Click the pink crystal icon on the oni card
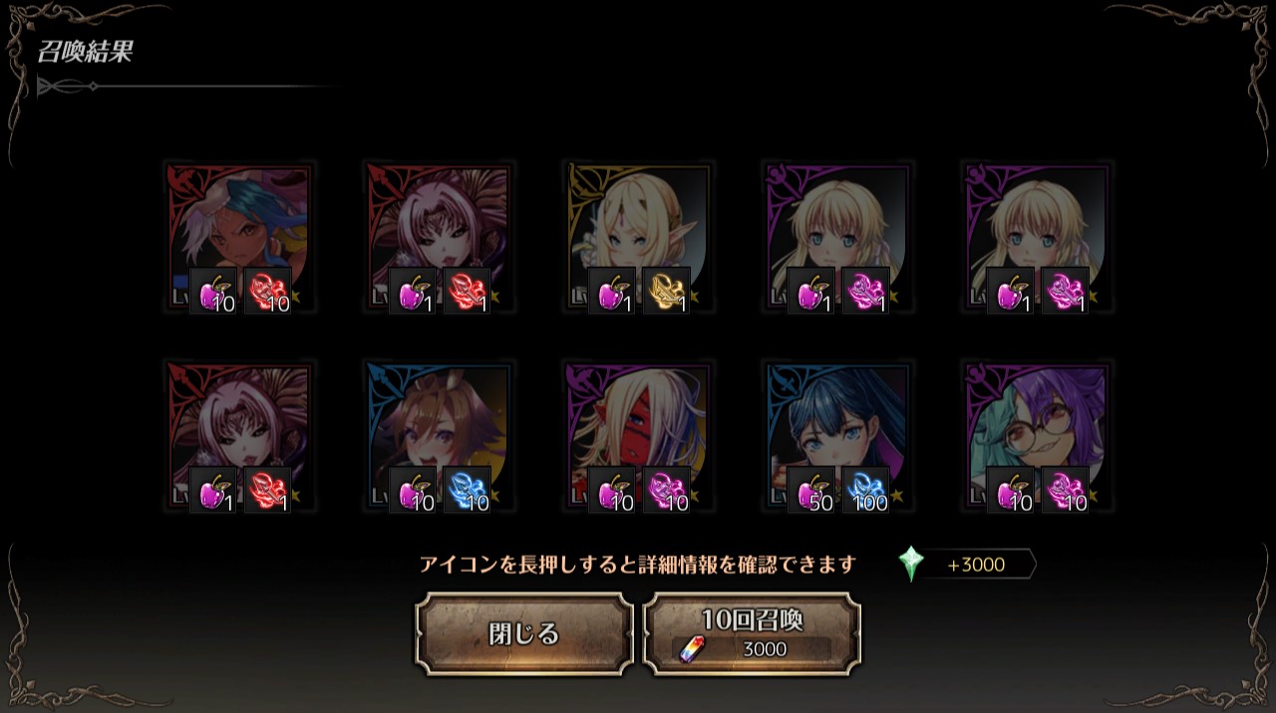 (667, 490)
